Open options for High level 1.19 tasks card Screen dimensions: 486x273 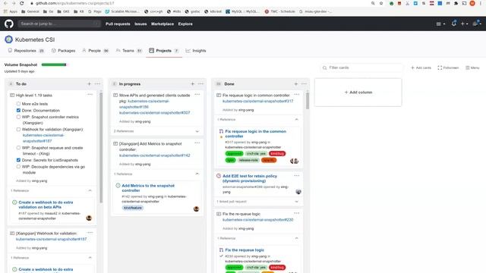click(90, 94)
